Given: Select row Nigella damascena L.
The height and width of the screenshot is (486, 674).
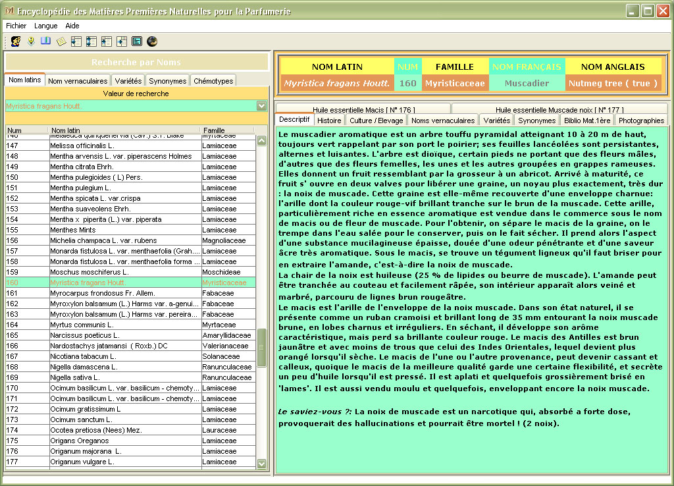Looking at the screenshot, I should pos(131,367).
